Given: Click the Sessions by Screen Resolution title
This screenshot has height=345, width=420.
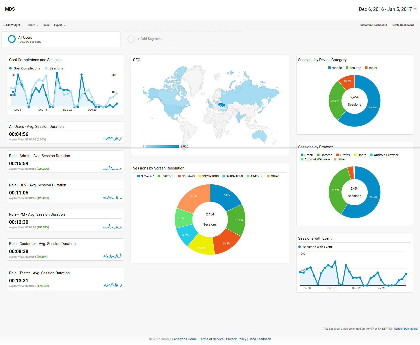Looking at the screenshot, I should pyautogui.click(x=159, y=168).
